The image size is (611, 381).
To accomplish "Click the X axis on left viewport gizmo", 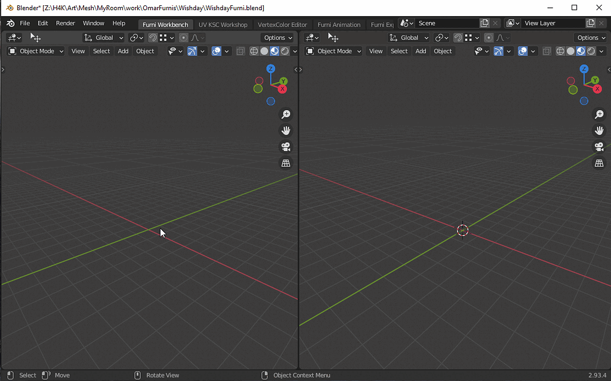I will pyautogui.click(x=282, y=89).
